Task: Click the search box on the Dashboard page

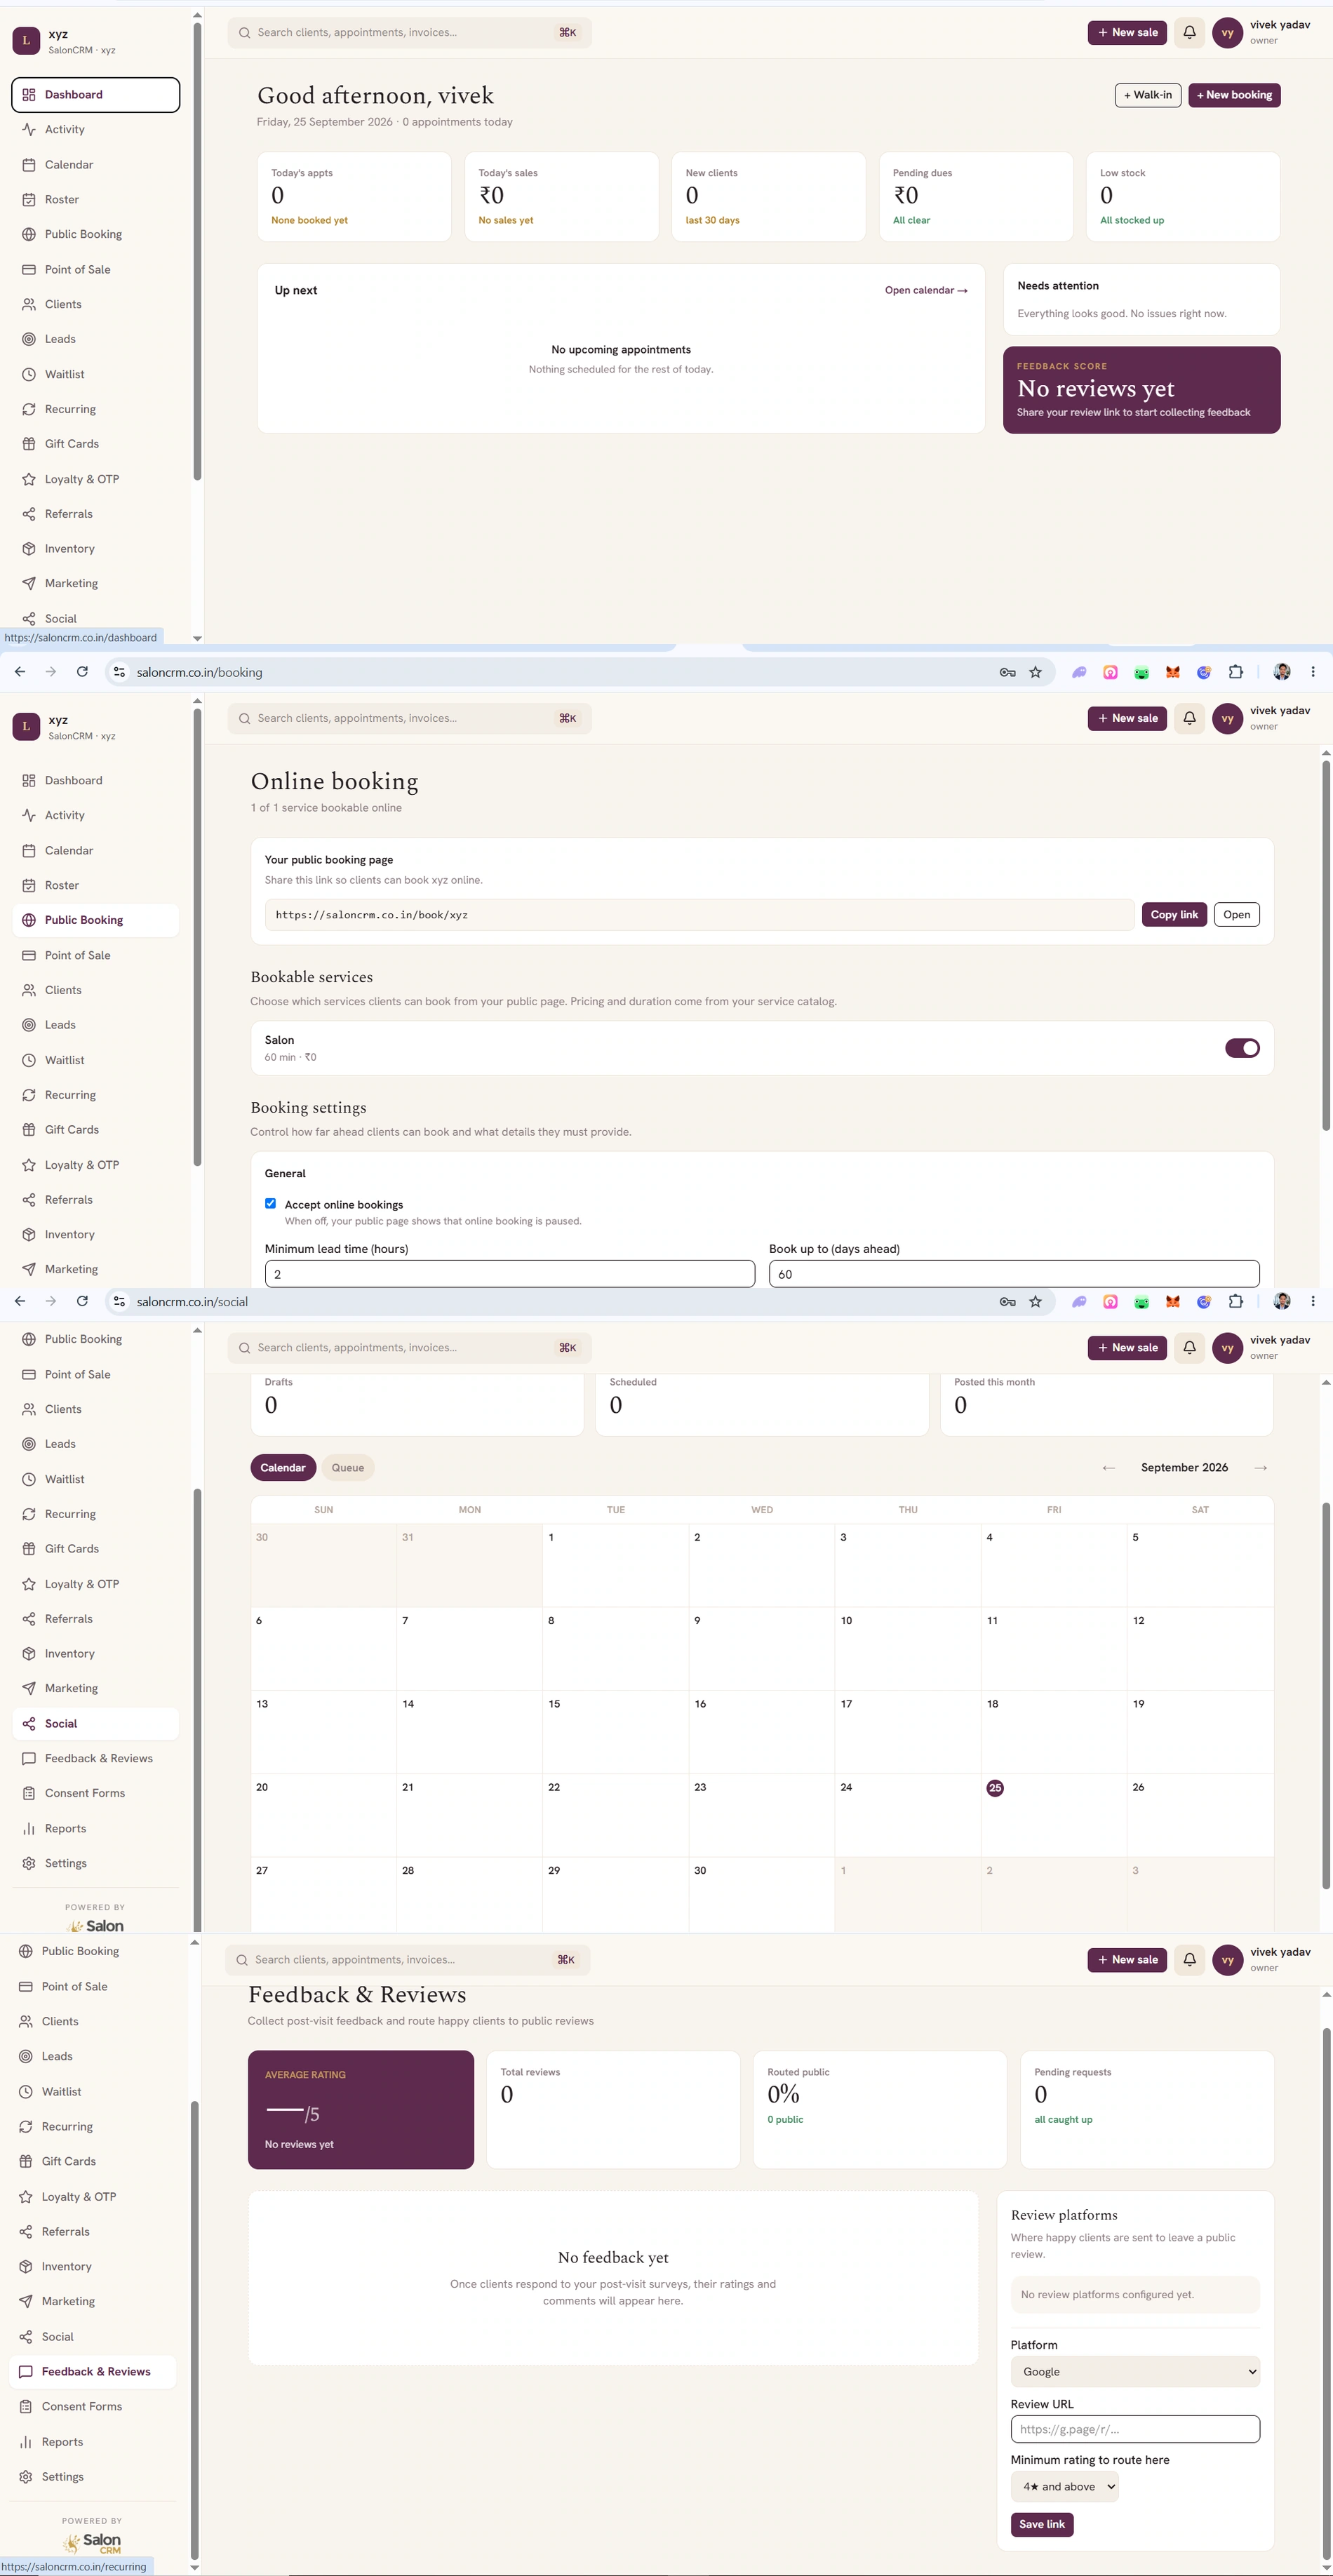Action: coord(409,32)
